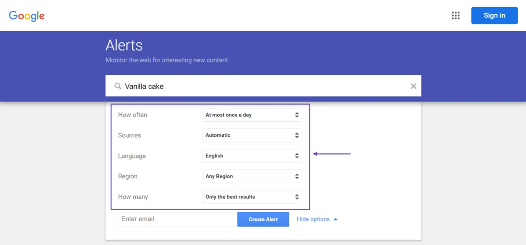Screen dimensions: 526x245
Task: Click the stepper arrows on the Sources selector
Action: point(297,135)
